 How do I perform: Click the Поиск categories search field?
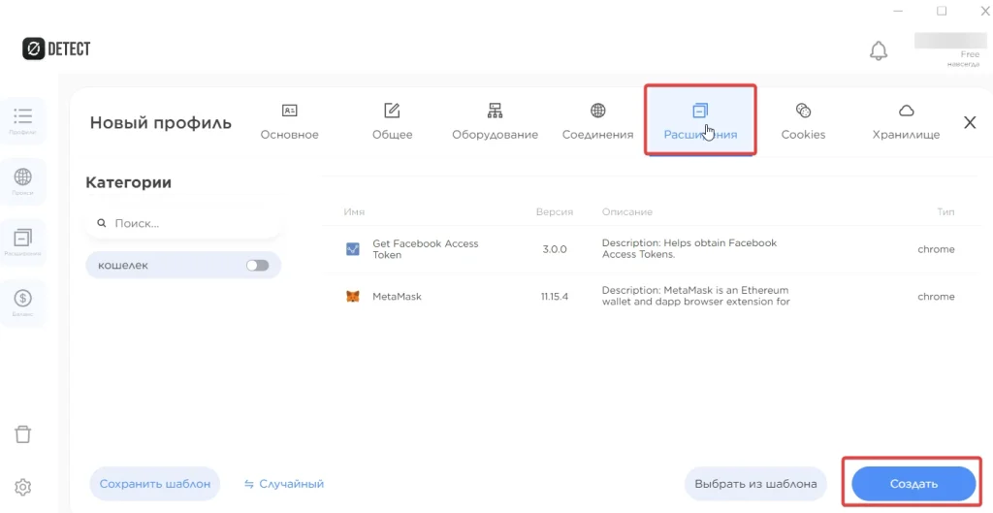[183, 224]
